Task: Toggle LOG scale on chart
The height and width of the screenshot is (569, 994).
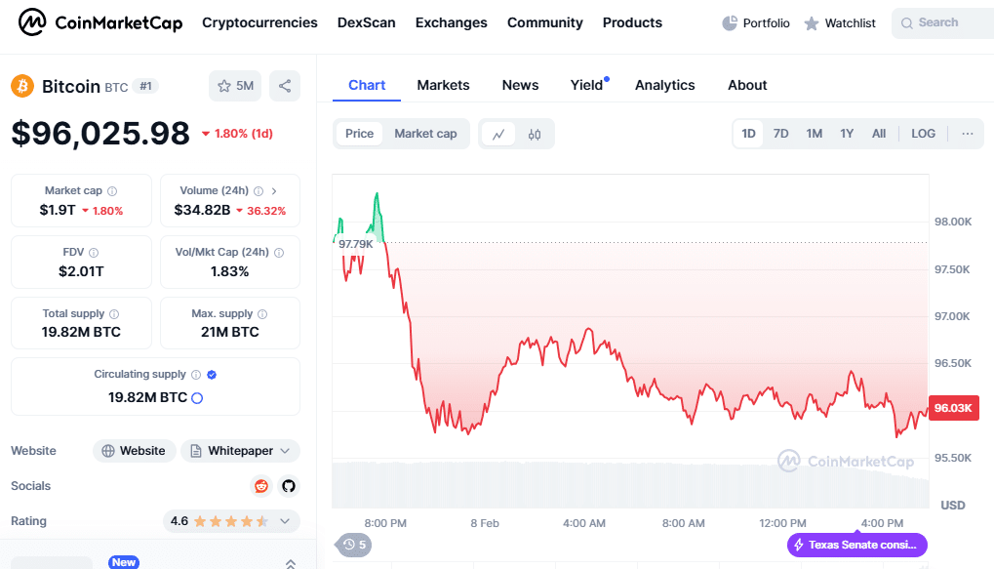Action: [924, 134]
